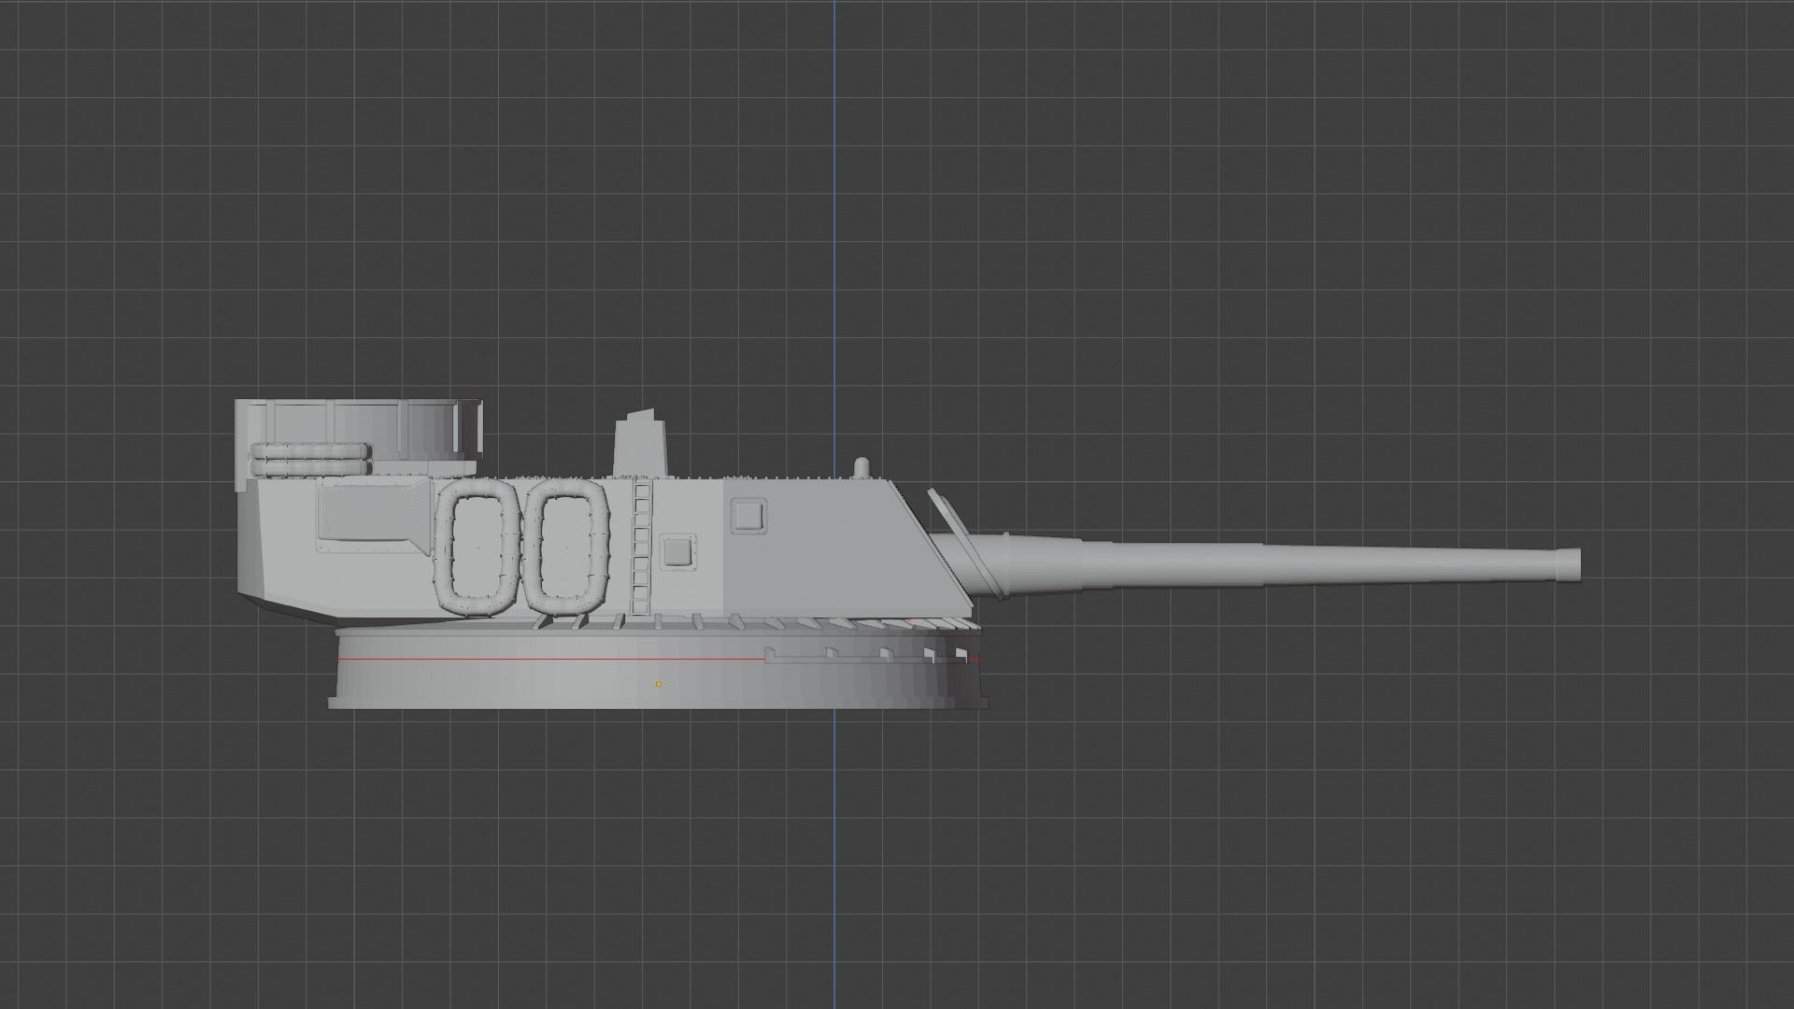Click the small antenna post on turret roof
Image resolution: width=1794 pixels, height=1009 pixels.
(x=860, y=465)
